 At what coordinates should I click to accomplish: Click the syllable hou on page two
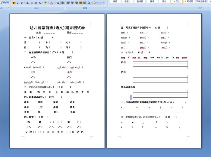123,43
